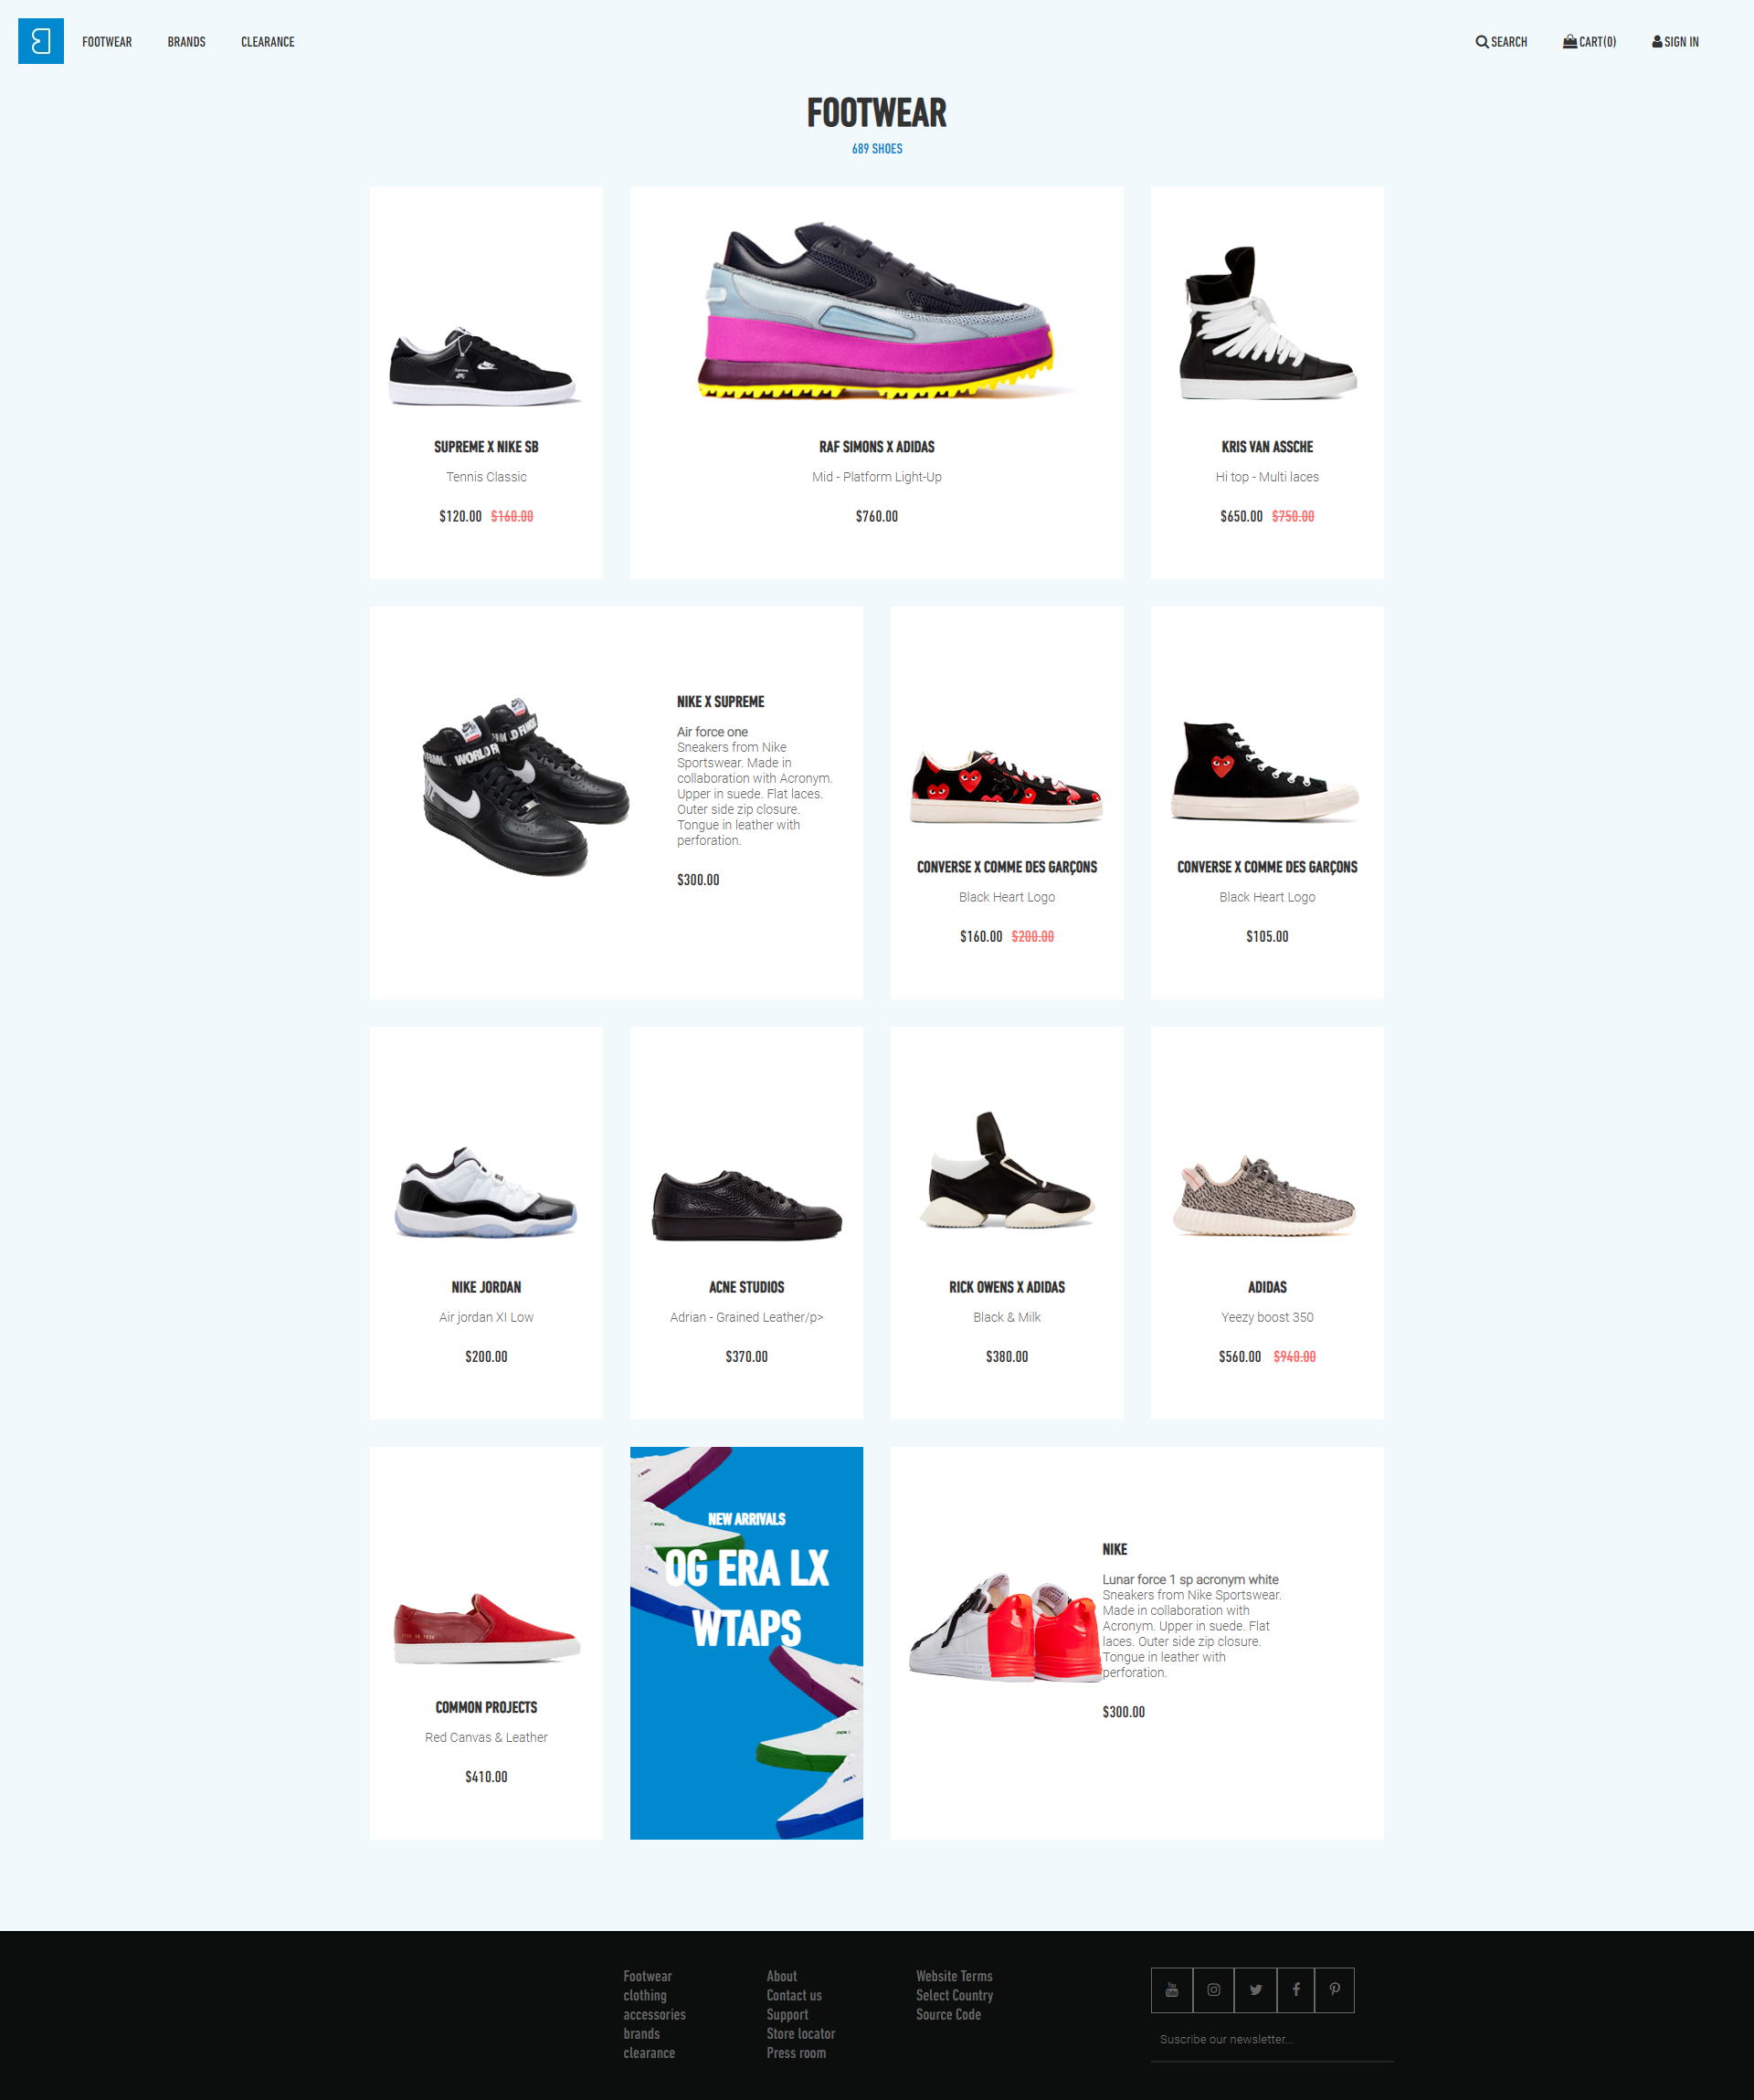Screen dimensions: 1754x2100
Task: Open the Facebook social icon
Action: pyautogui.click(x=1296, y=1990)
